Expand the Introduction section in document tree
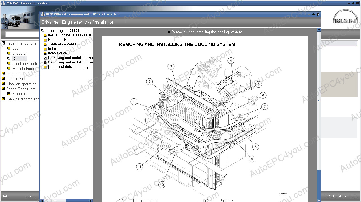The image size is (361, 202). pyautogui.click(x=45, y=54)
